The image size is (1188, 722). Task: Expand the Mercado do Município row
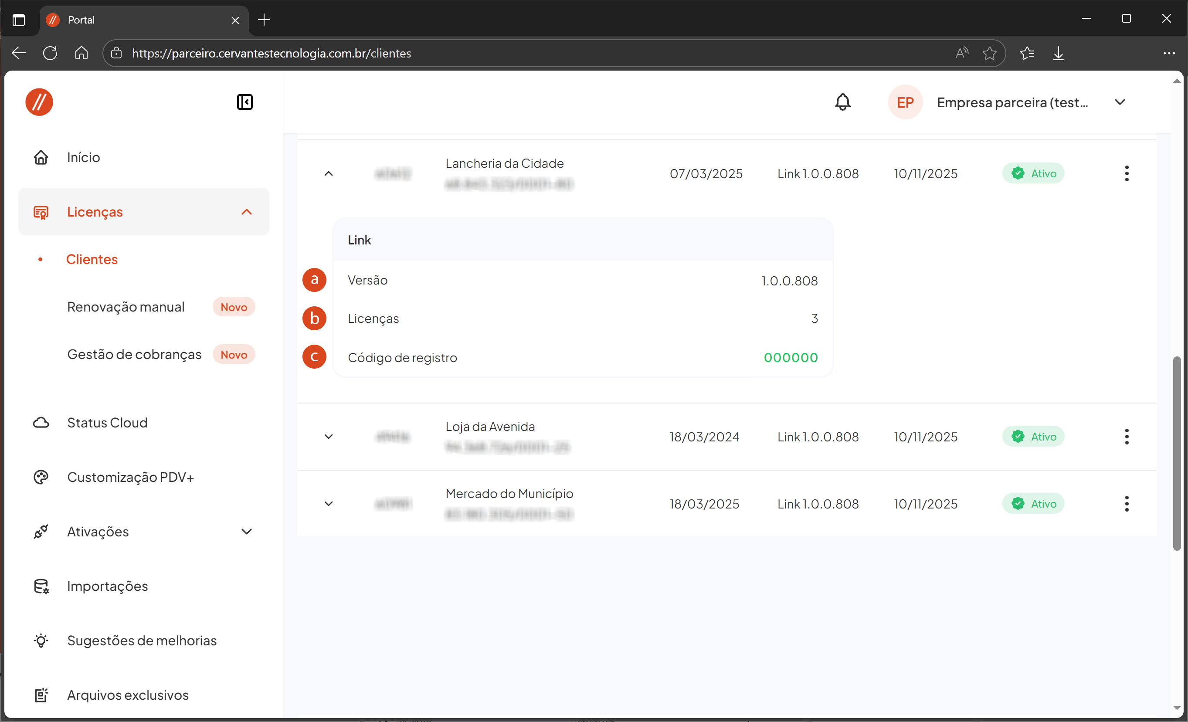pyautogui.click(x=328, y=504)
